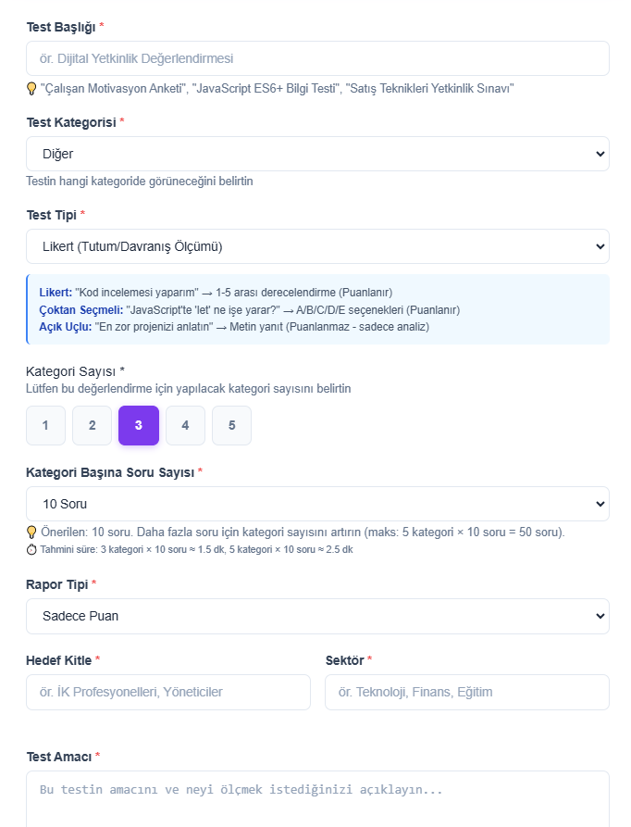Click the Kategori Başına Soru Sayısı label
The height and width of the screenshot is (827, 631).
point(110,472)
